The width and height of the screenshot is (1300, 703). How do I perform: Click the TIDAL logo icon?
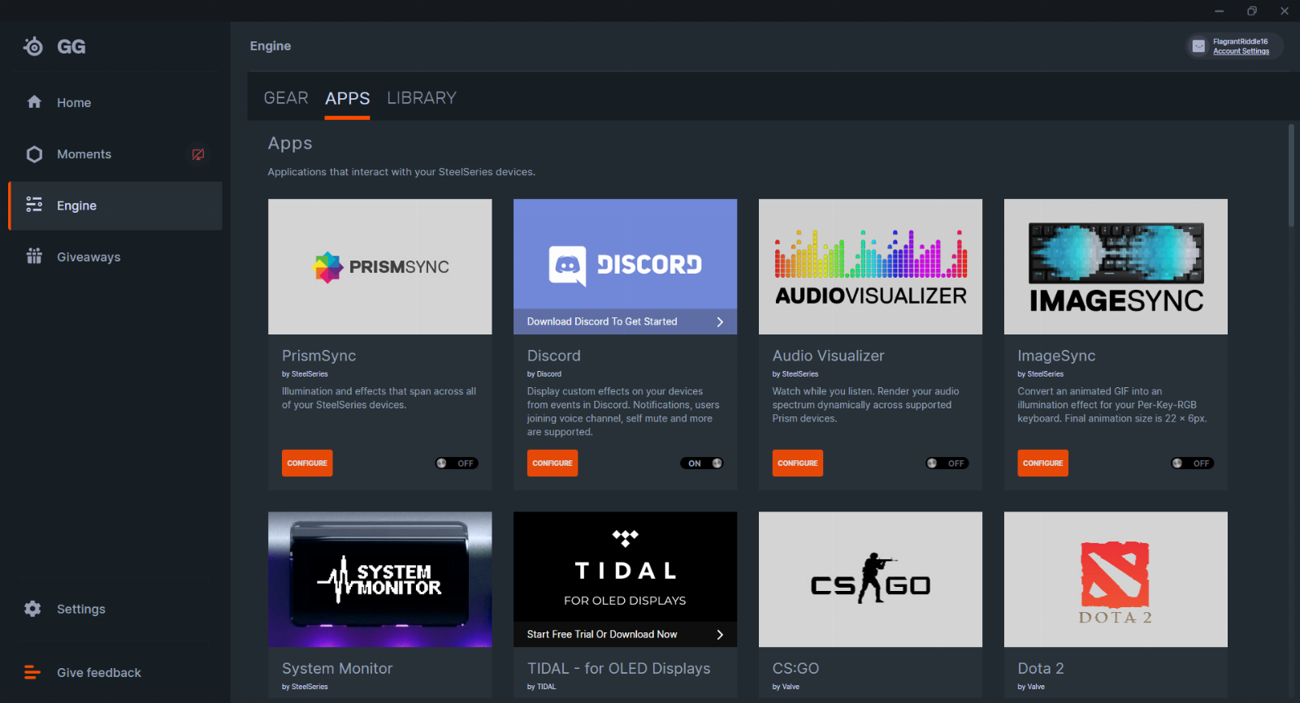(625, 537)
